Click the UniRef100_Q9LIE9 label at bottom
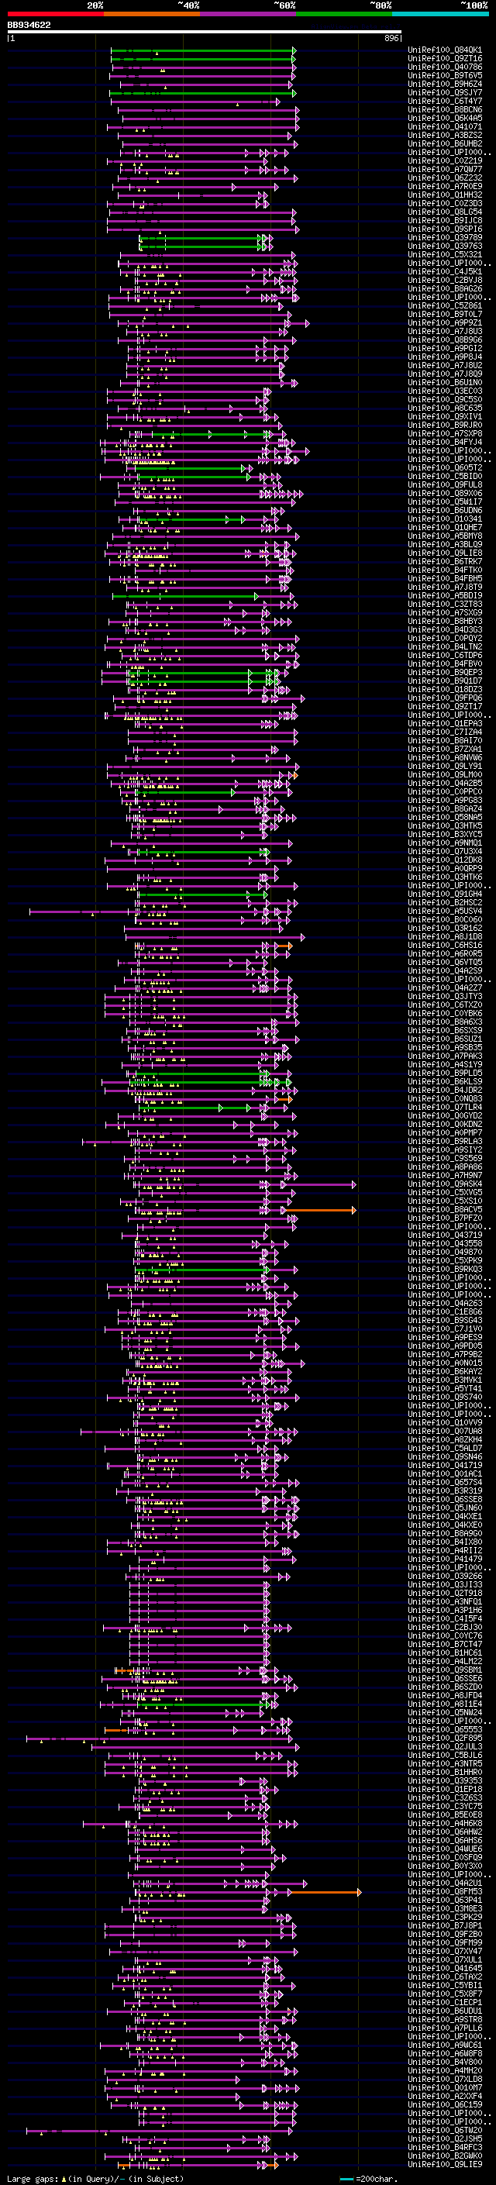 (445, 2165)
